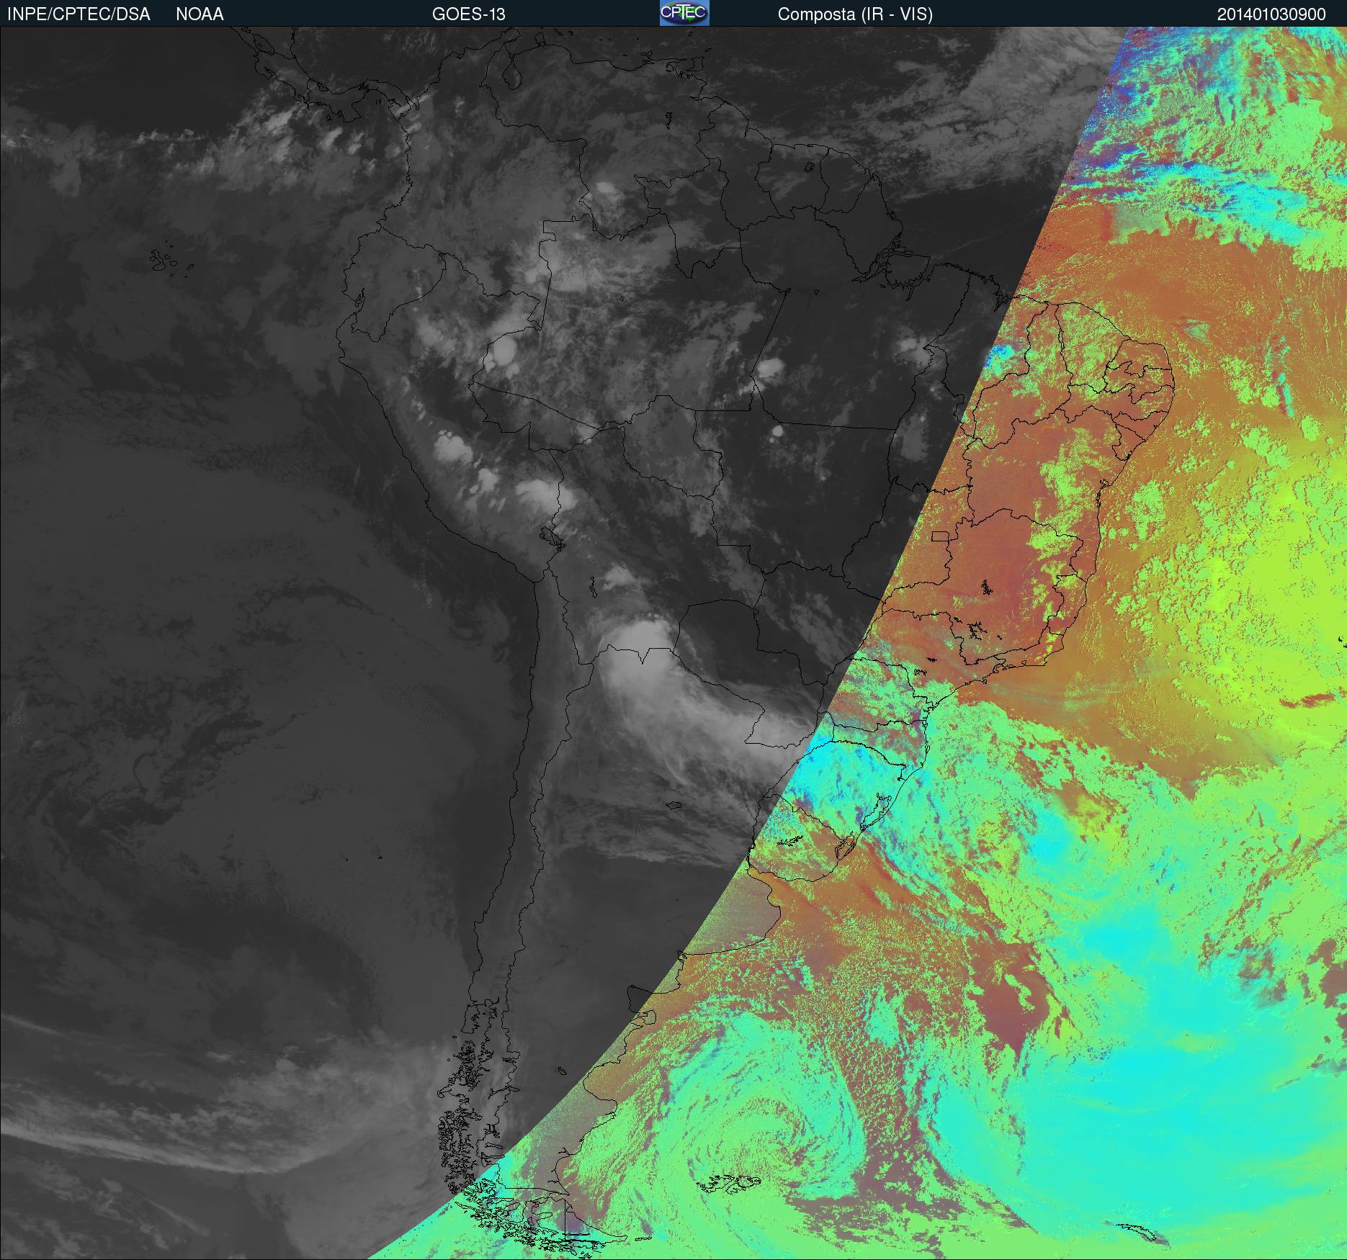Click the 201401030900 timestamp
Viewport: 1347px width, 1260px height.
[x=1271, y=14]
